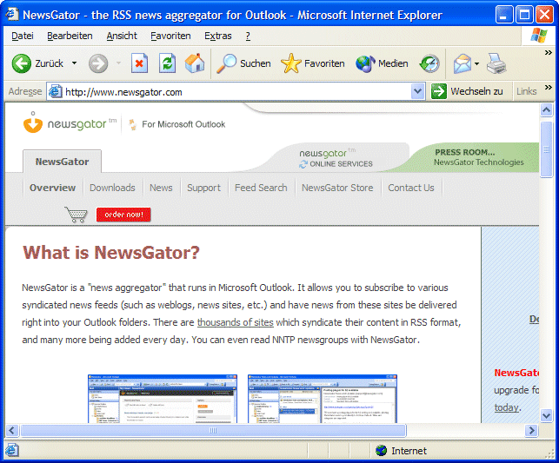Select the NewsGator tab
Image resolution: width=559 pixels, height=463 pixels.
pyautogui.click(x=62, y=162)
